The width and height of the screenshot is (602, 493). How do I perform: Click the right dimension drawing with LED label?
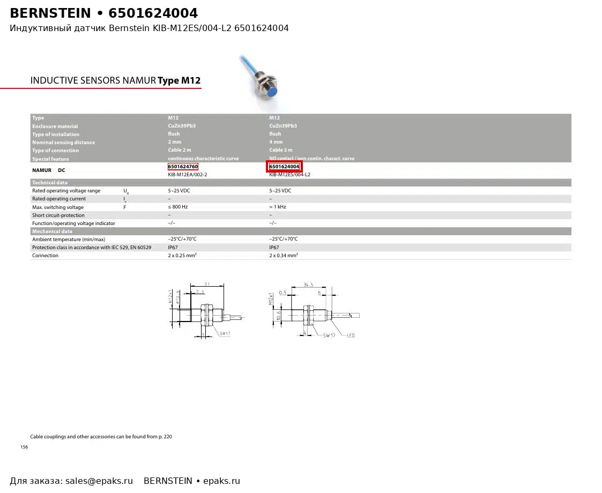[x=315, y=310]
